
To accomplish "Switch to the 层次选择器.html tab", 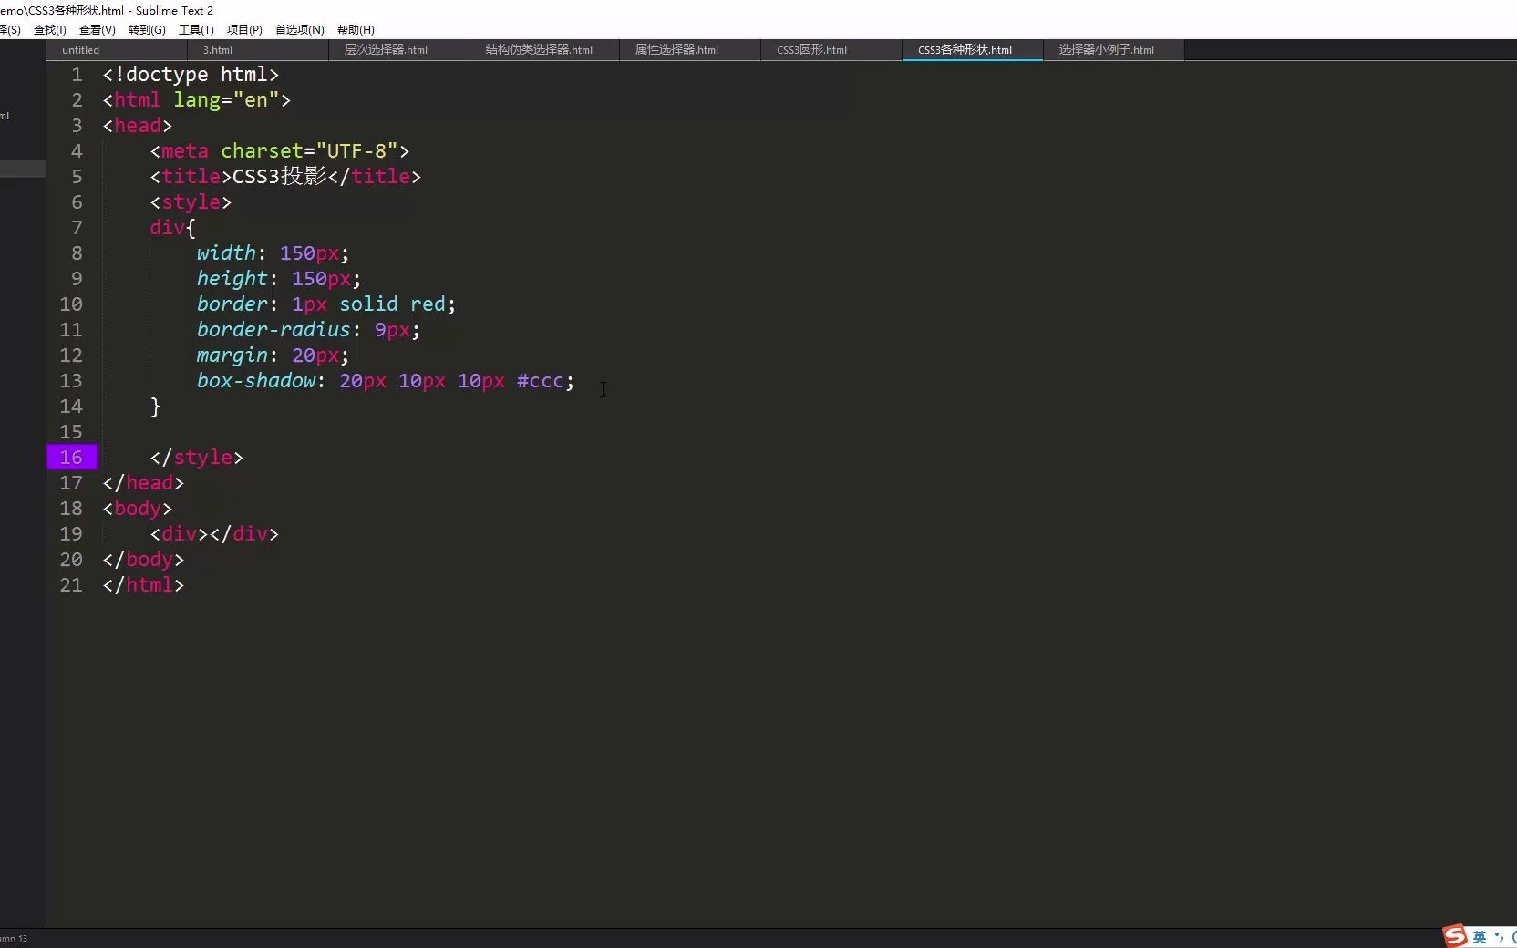I will point(399,50).
